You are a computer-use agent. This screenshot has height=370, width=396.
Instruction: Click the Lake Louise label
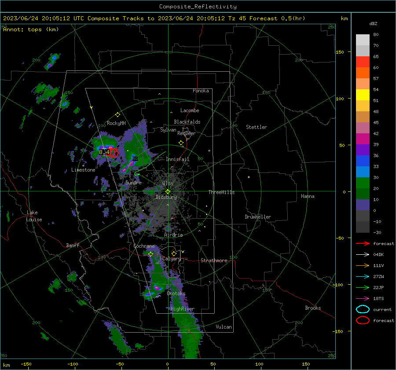pyautogui.click(x=34, y=216)
